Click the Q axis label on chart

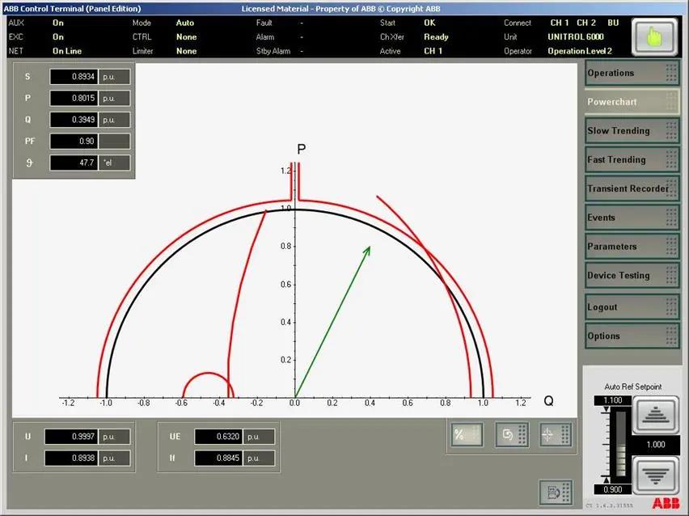click(x=548, y=401)
